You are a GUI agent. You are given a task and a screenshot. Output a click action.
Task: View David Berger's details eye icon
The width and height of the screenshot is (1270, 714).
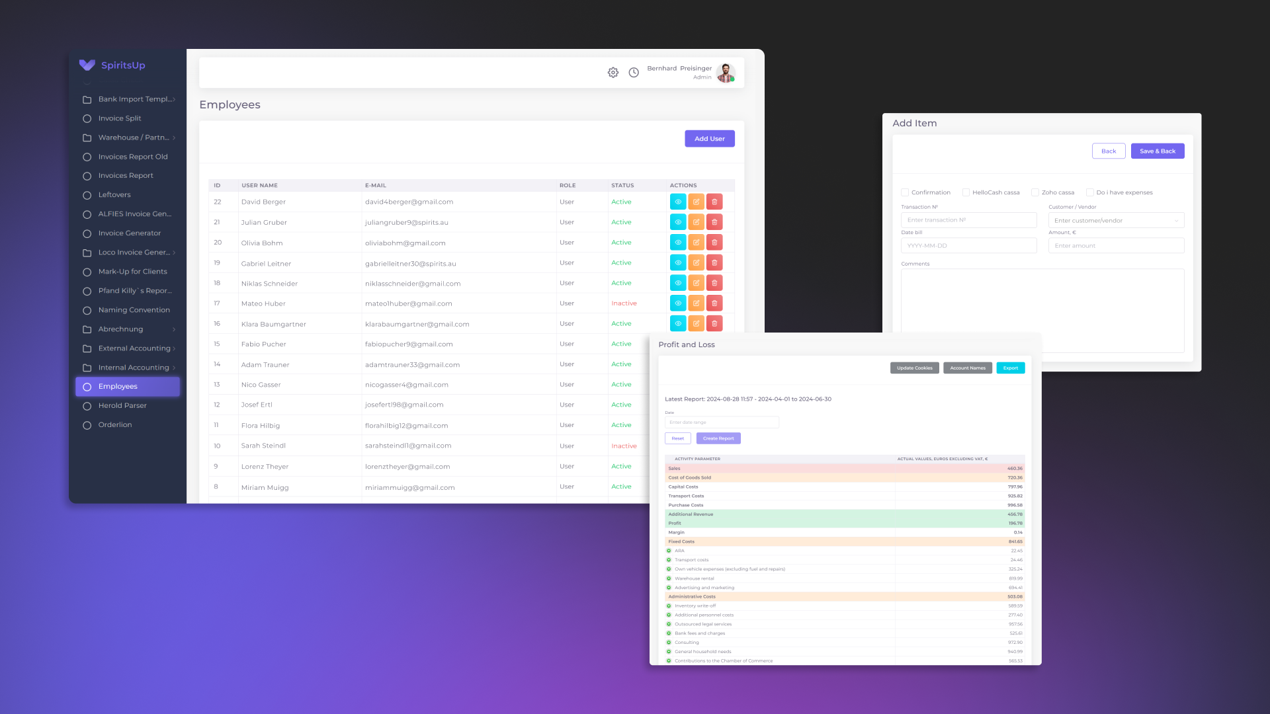(678, 202)
